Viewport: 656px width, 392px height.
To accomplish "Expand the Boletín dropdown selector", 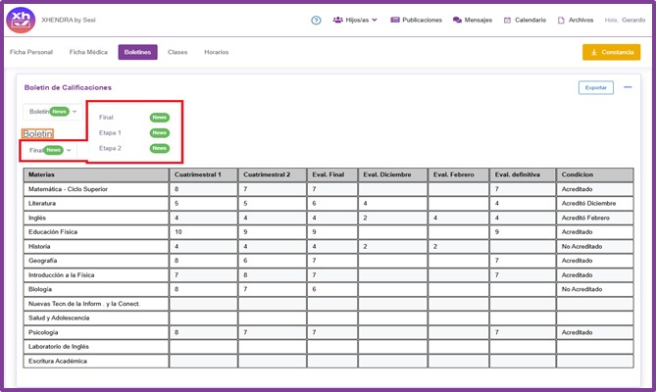I will pos(53,112).
